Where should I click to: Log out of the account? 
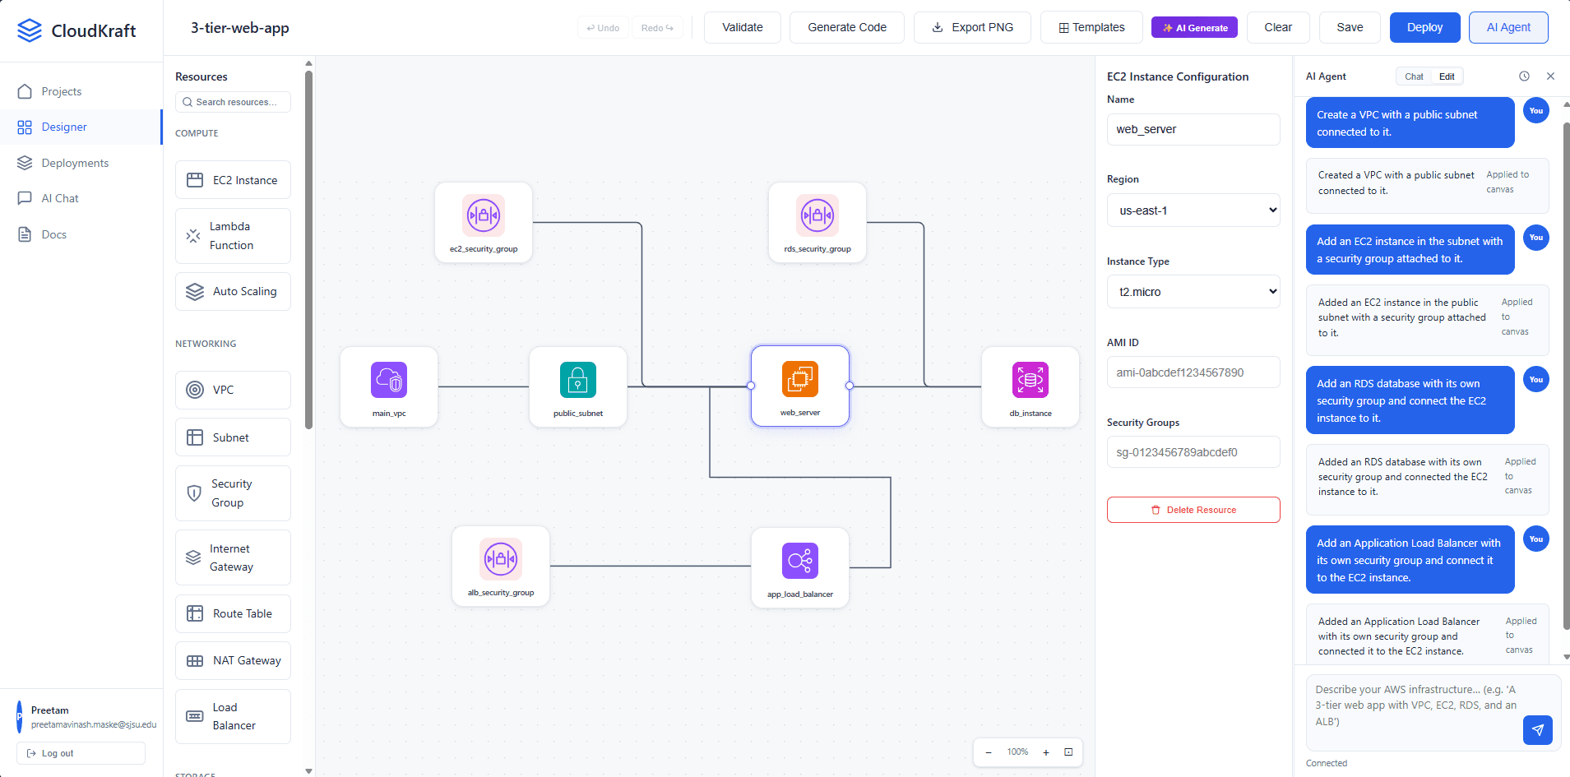tap(81, 753)
